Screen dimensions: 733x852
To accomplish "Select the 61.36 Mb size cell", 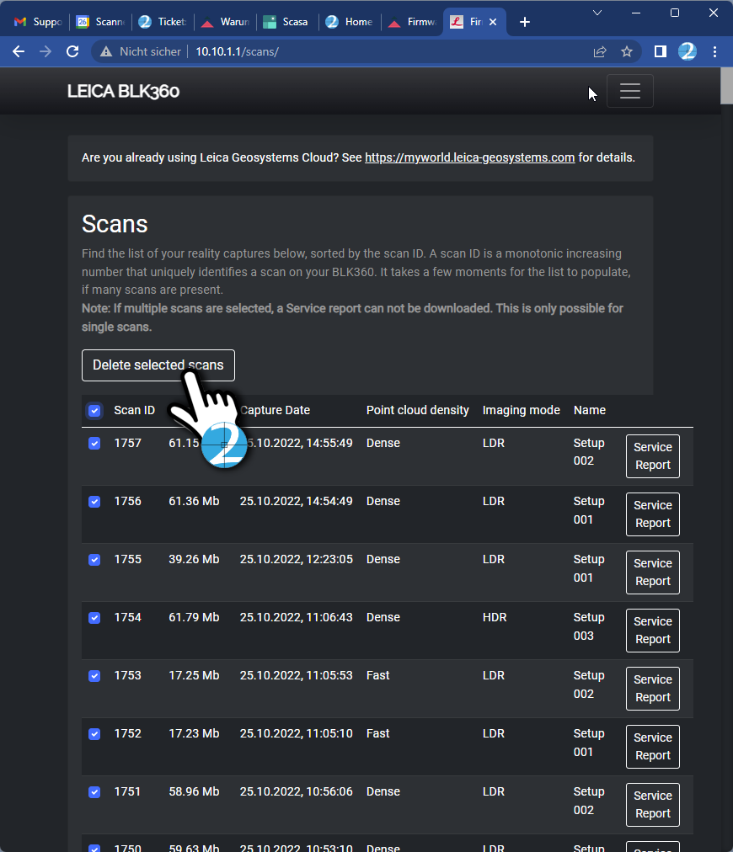I will [194, 501].
